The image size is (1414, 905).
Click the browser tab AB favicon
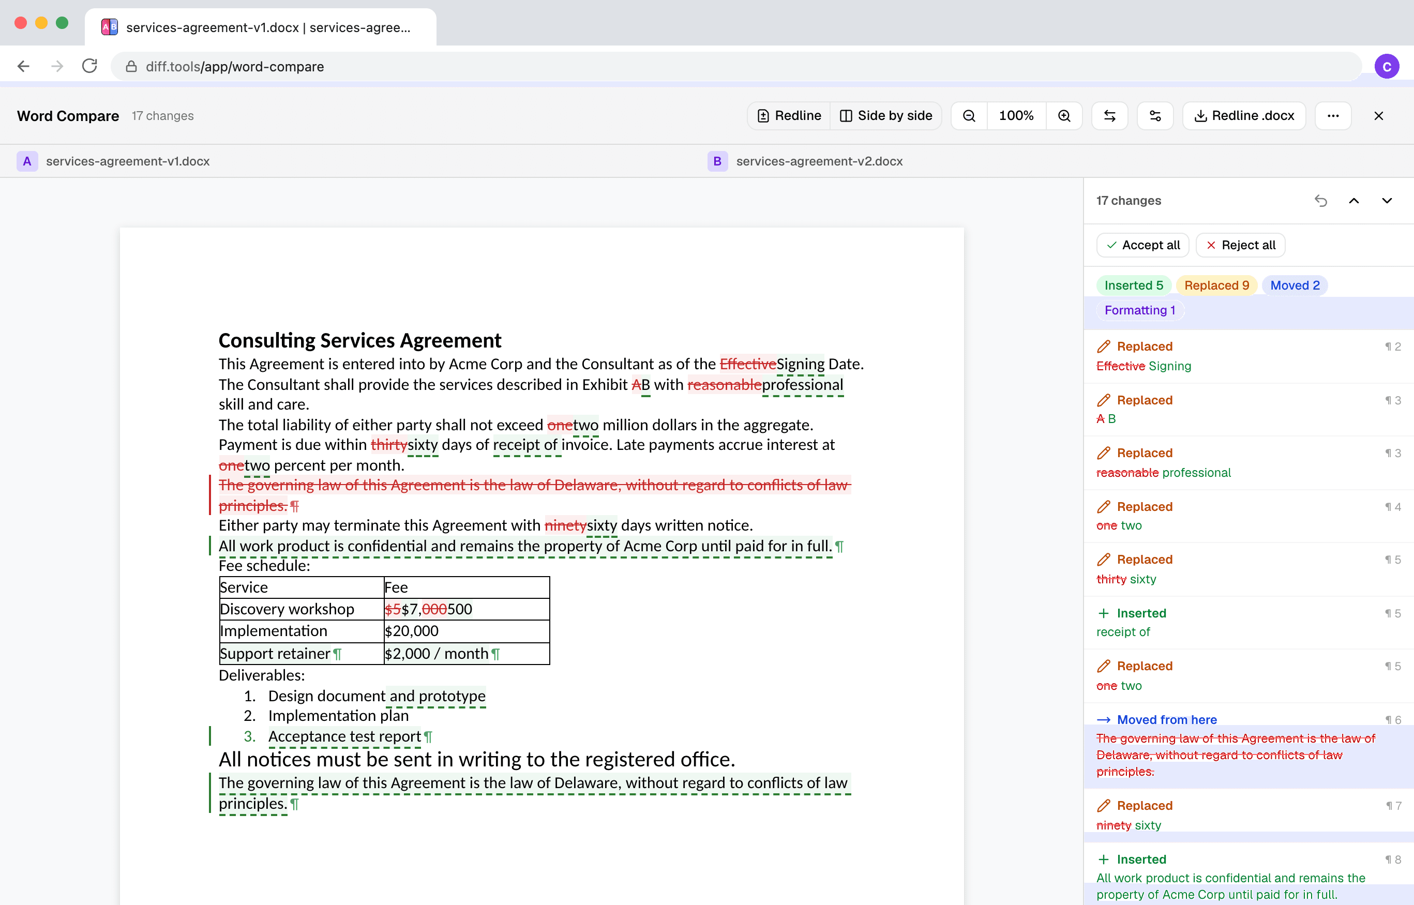(x=109, y=27)
